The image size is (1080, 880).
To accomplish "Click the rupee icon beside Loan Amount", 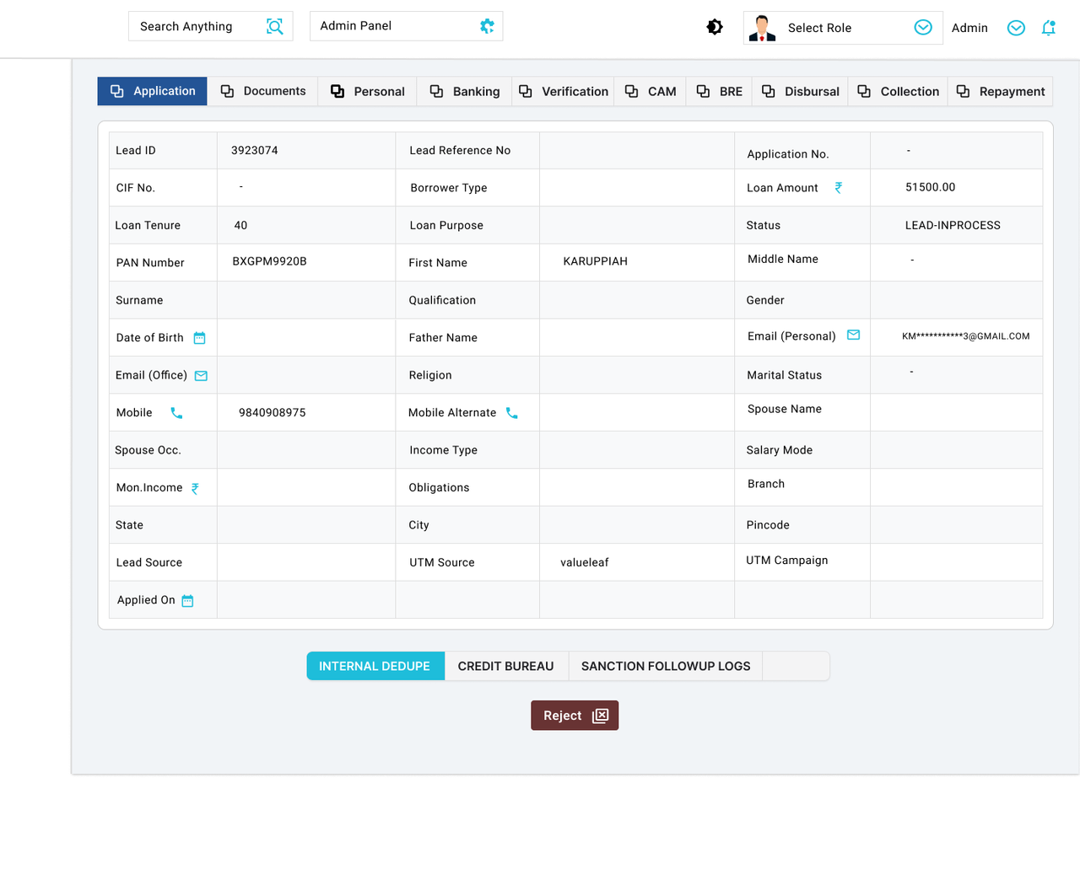I will 838,188.
